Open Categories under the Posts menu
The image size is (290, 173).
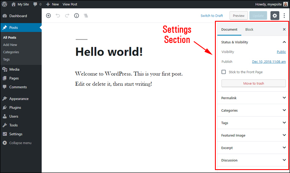[x=11, y=52]
